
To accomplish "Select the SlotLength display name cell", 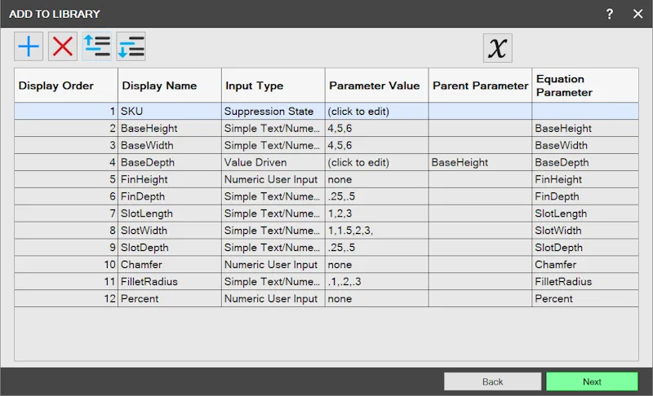I will coord(170,213).
